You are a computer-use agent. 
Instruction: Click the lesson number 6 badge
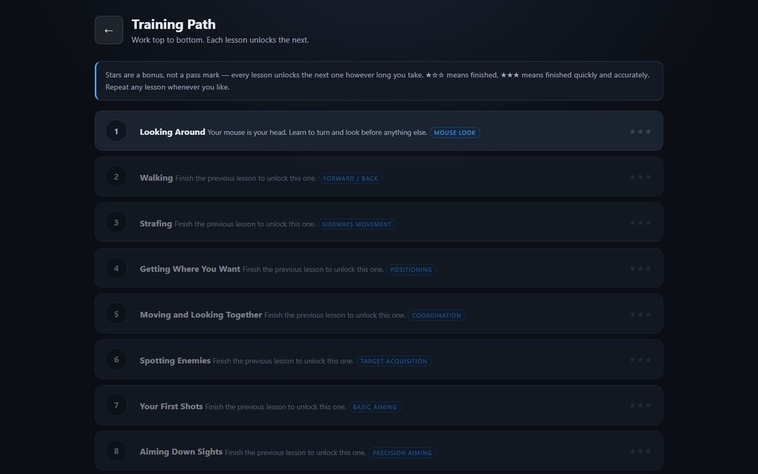coord(116,359)
